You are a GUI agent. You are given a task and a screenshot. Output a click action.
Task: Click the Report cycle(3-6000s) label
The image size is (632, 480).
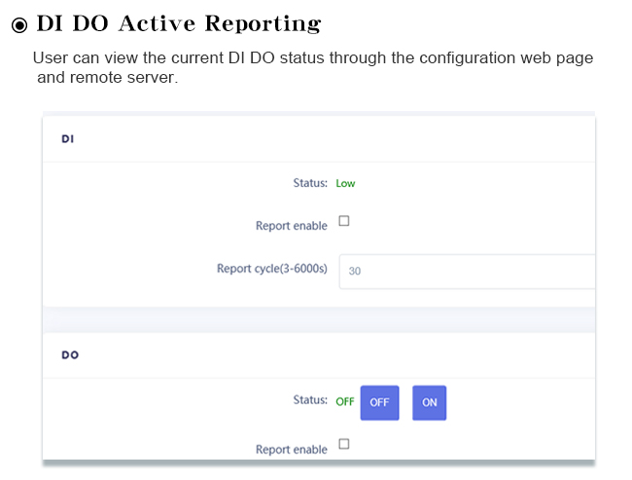(x=272, y=269)
